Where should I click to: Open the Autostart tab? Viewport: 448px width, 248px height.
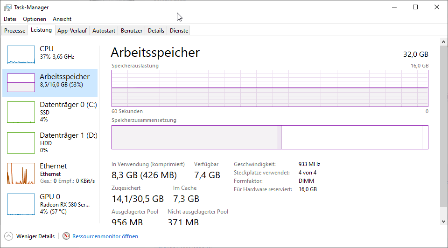pos(104,31)
